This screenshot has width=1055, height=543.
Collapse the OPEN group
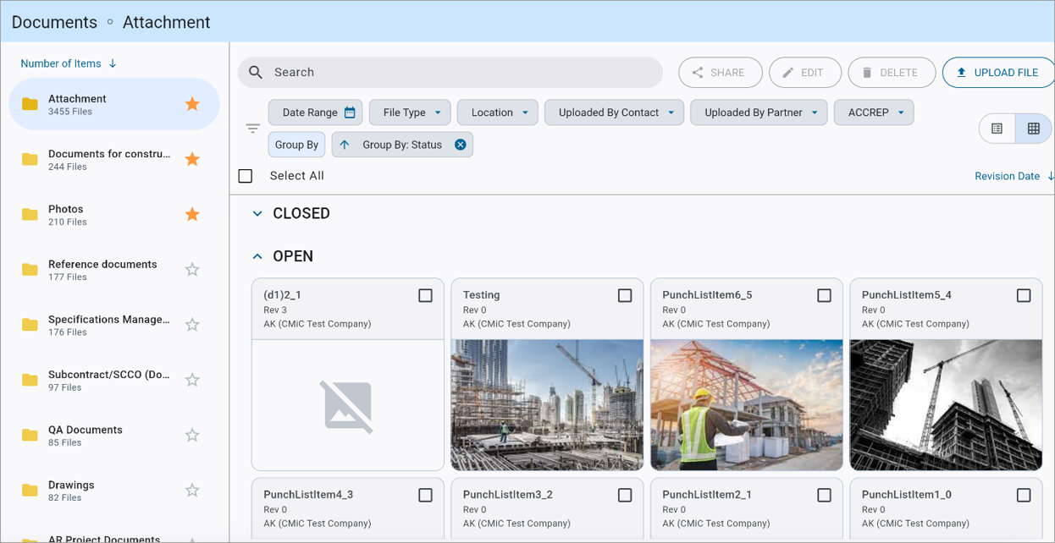tap(257, 256)
